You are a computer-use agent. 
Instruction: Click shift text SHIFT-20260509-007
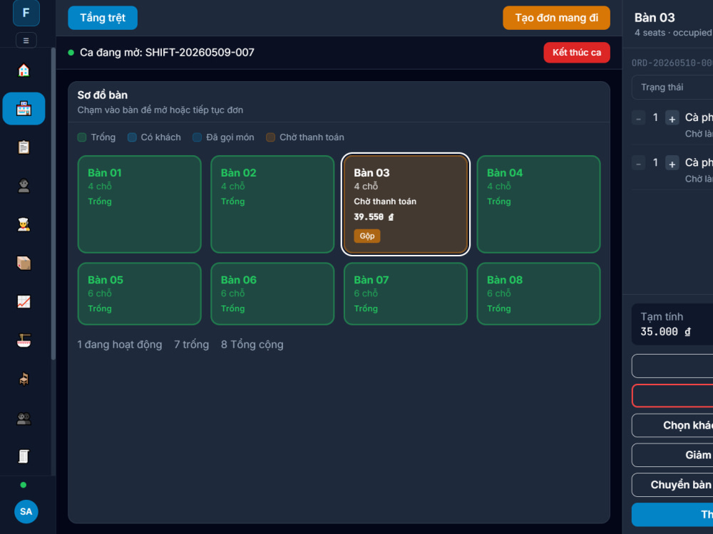click(x=200, y=52)
